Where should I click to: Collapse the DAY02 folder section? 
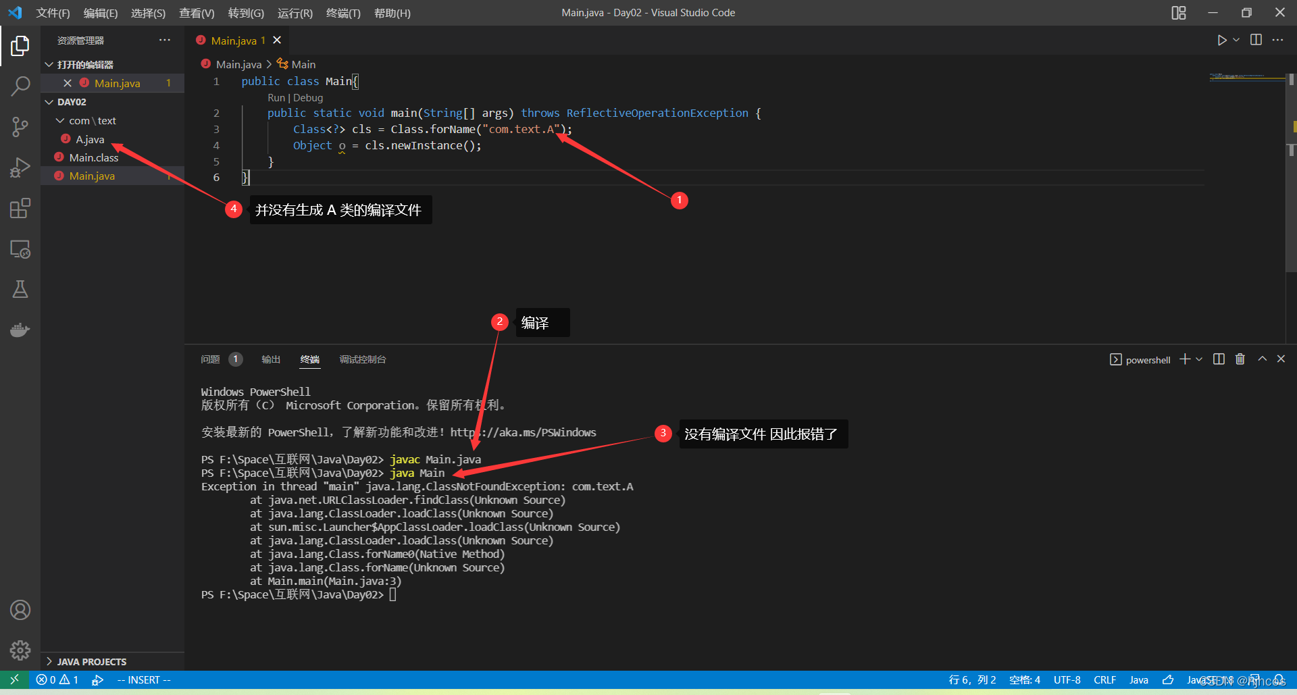point(49,102)
